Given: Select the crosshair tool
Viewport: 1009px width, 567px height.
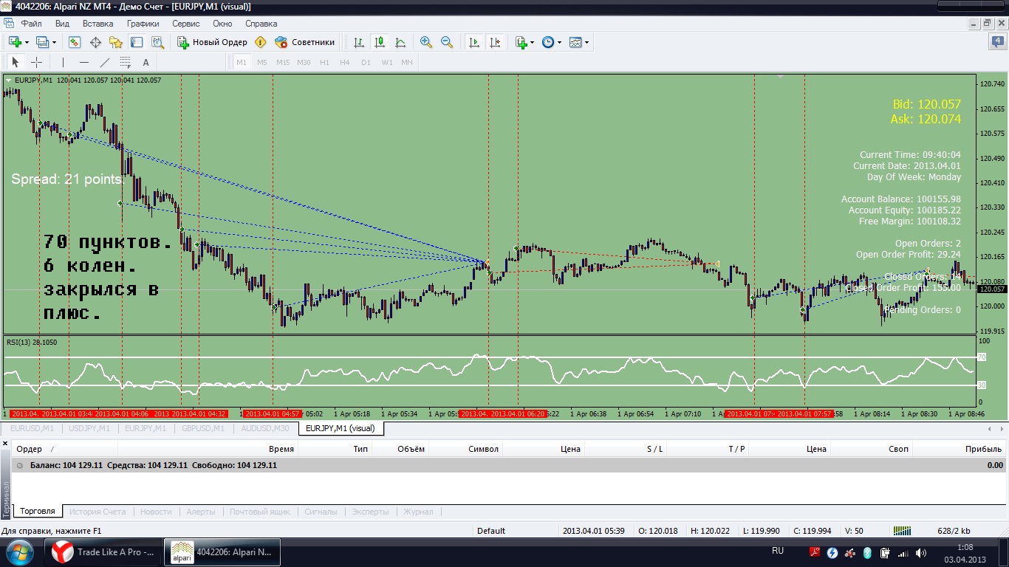Looking at the screenshot, I should 36,62.
